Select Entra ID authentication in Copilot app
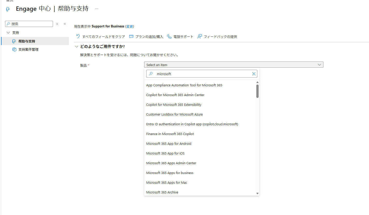Viewport: 369px width, 215px height. pyautogui.click(x=200, y=124)
